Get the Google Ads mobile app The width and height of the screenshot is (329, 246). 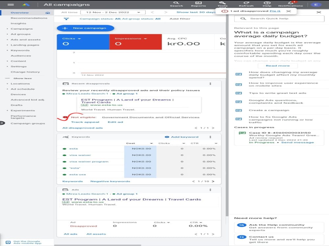(27, 242)
